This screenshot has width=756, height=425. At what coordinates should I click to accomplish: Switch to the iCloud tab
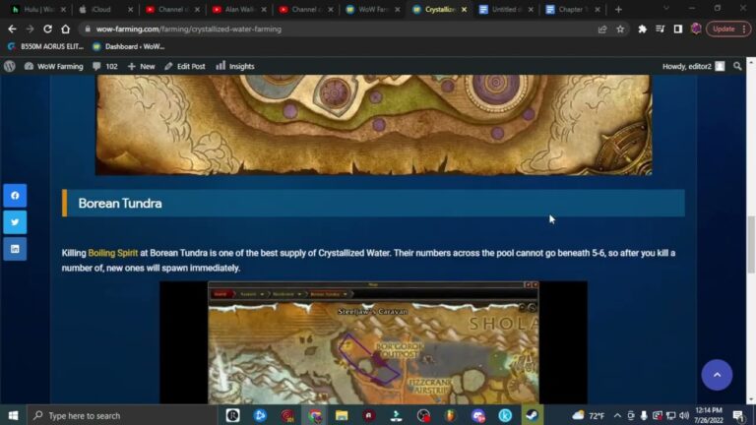pos(105,9)
